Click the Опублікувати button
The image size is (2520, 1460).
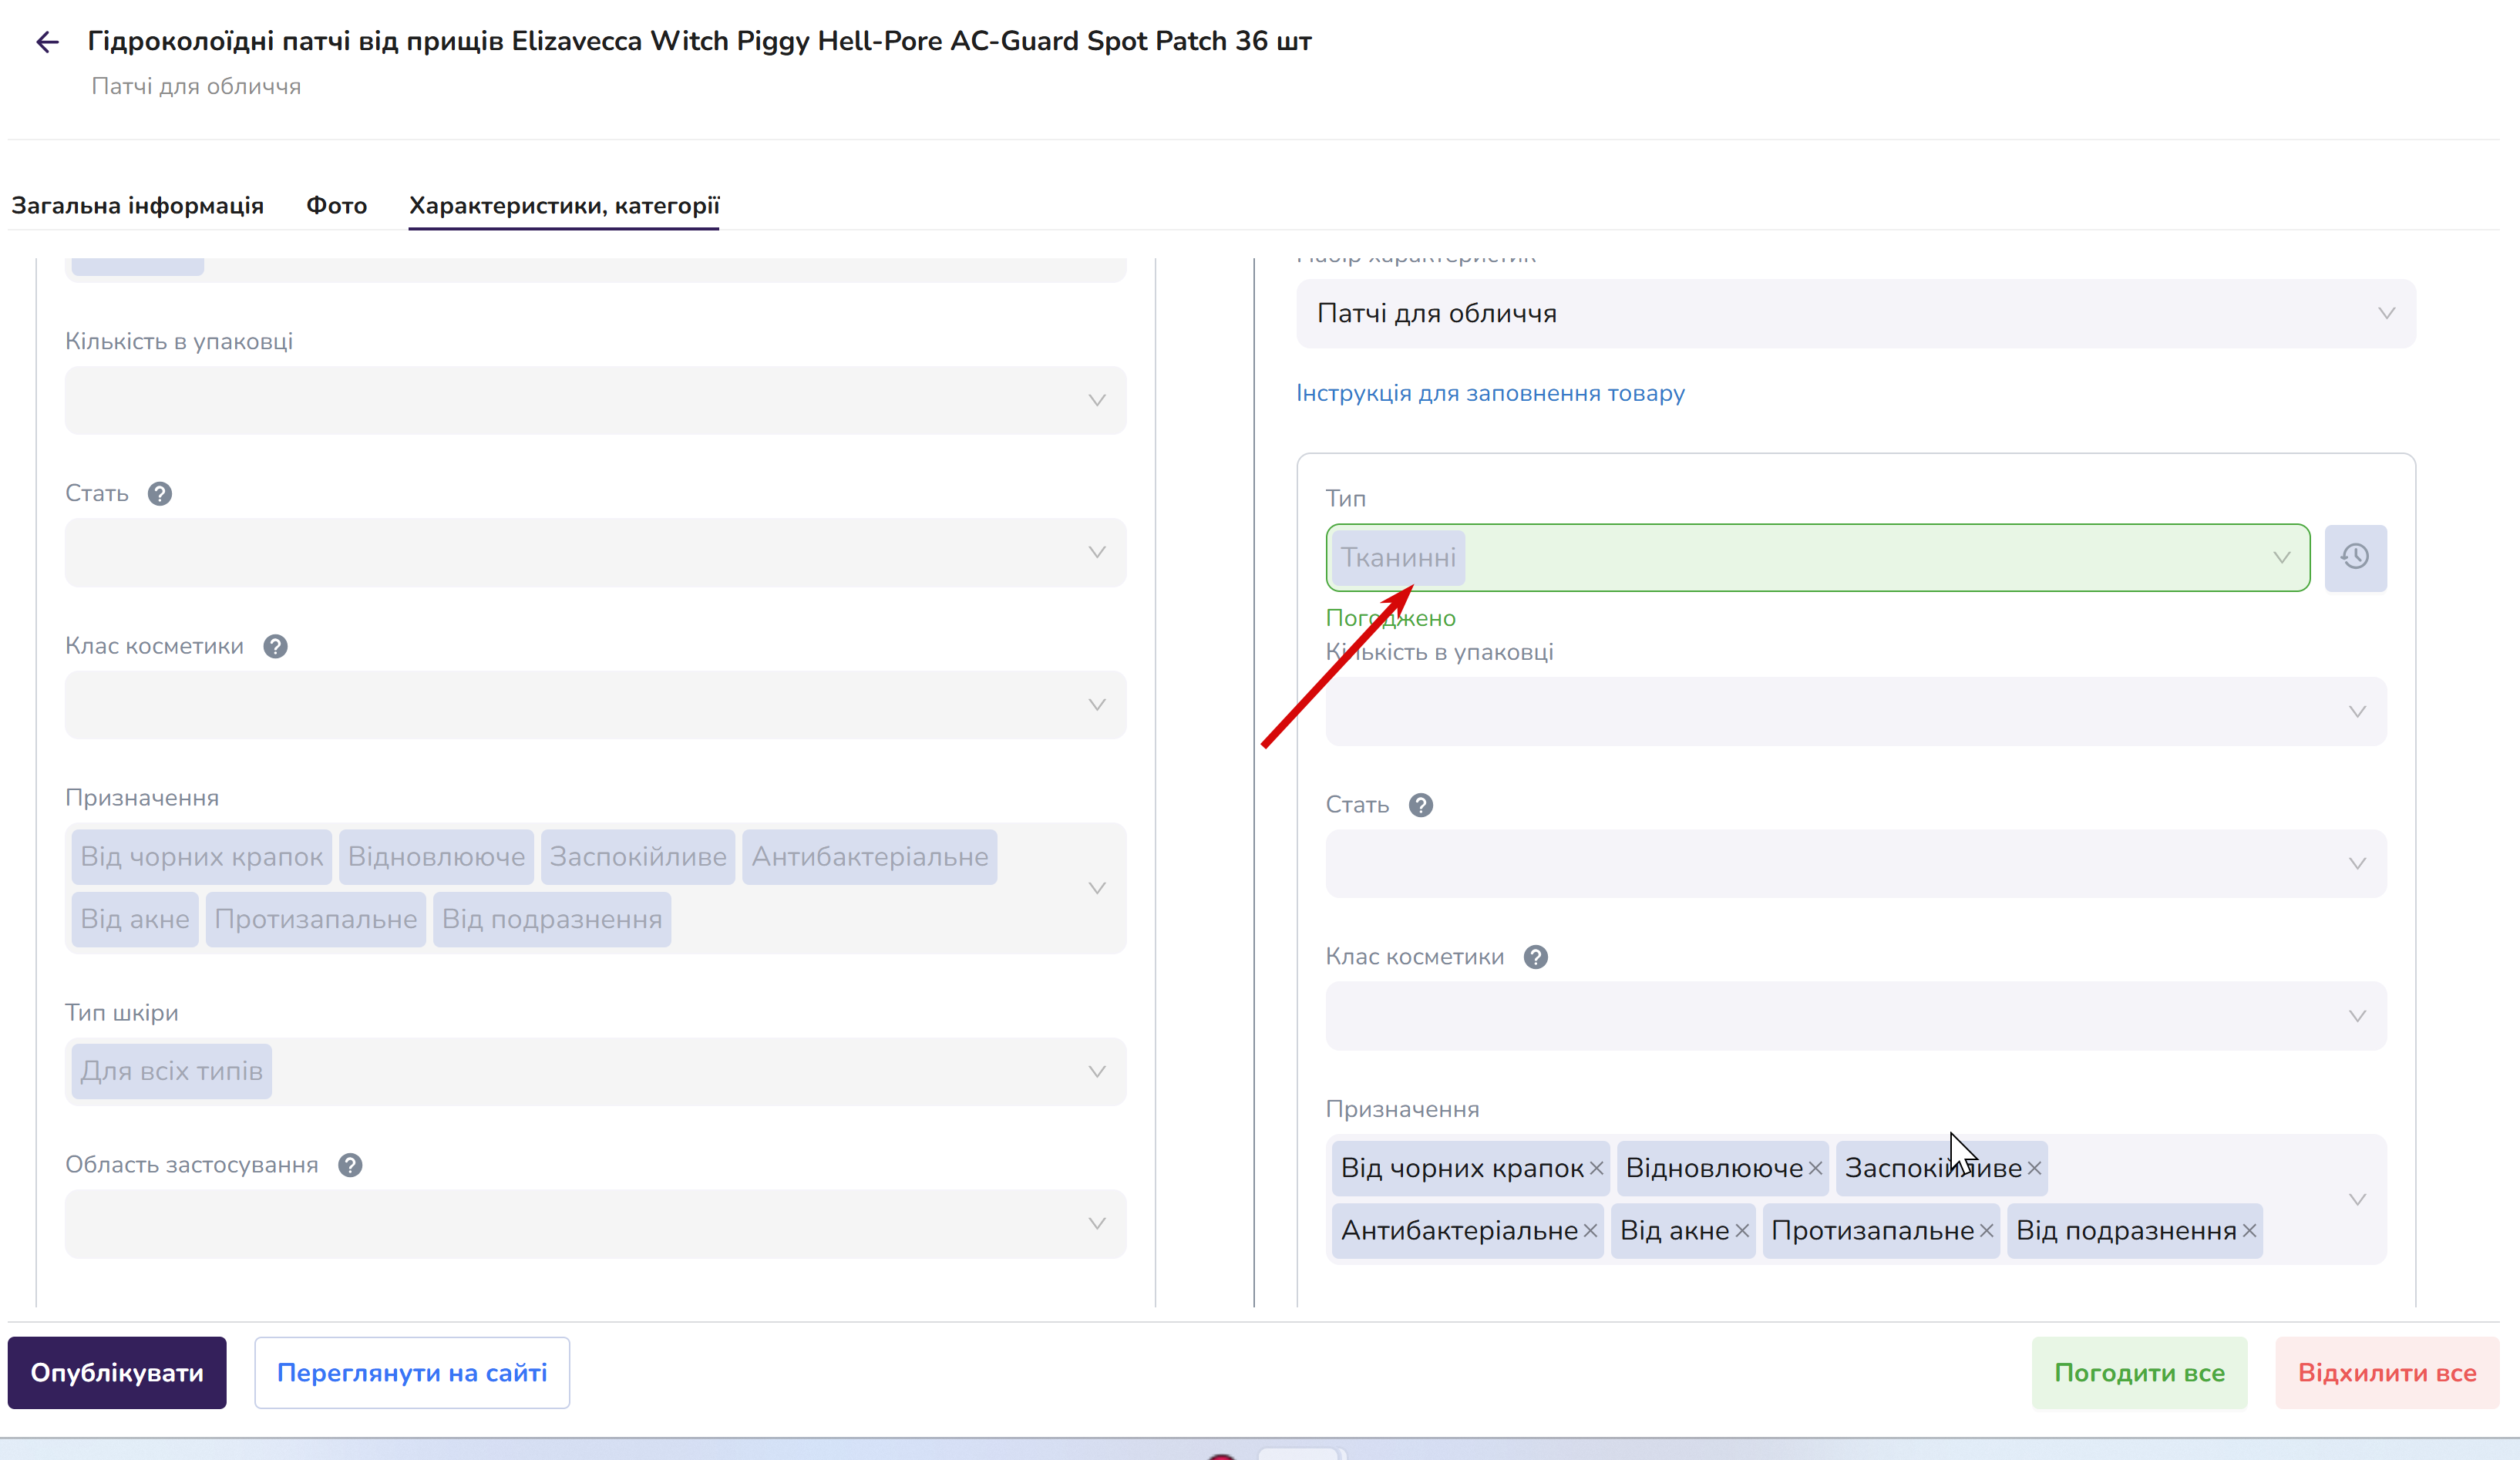point(117,1372)
